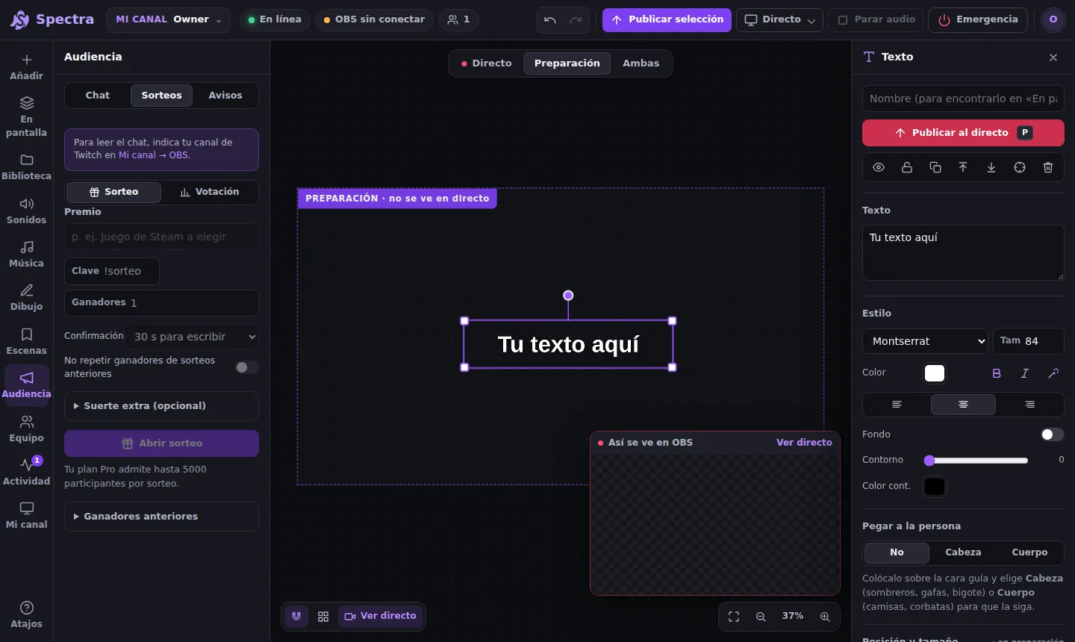Delete the text element with trash icon
Screen dimensions: 1075x642
[1048, 167]
